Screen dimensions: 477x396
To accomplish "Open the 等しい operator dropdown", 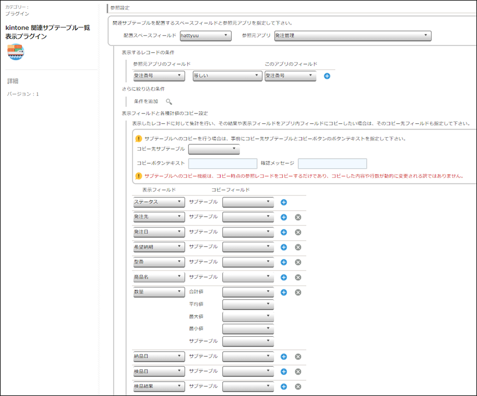I will [x=228, y=76].
